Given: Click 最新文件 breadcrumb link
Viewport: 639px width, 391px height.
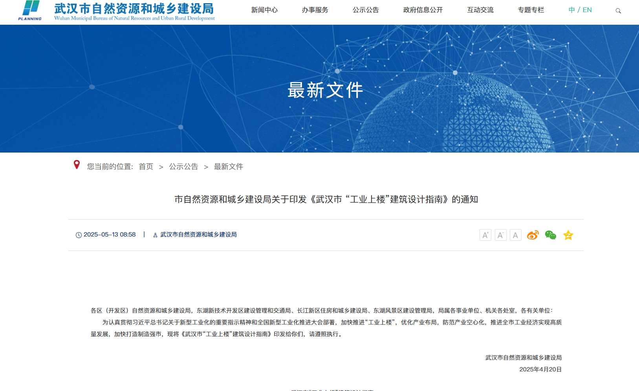Looking at the screenshot, I should point(229,167).
